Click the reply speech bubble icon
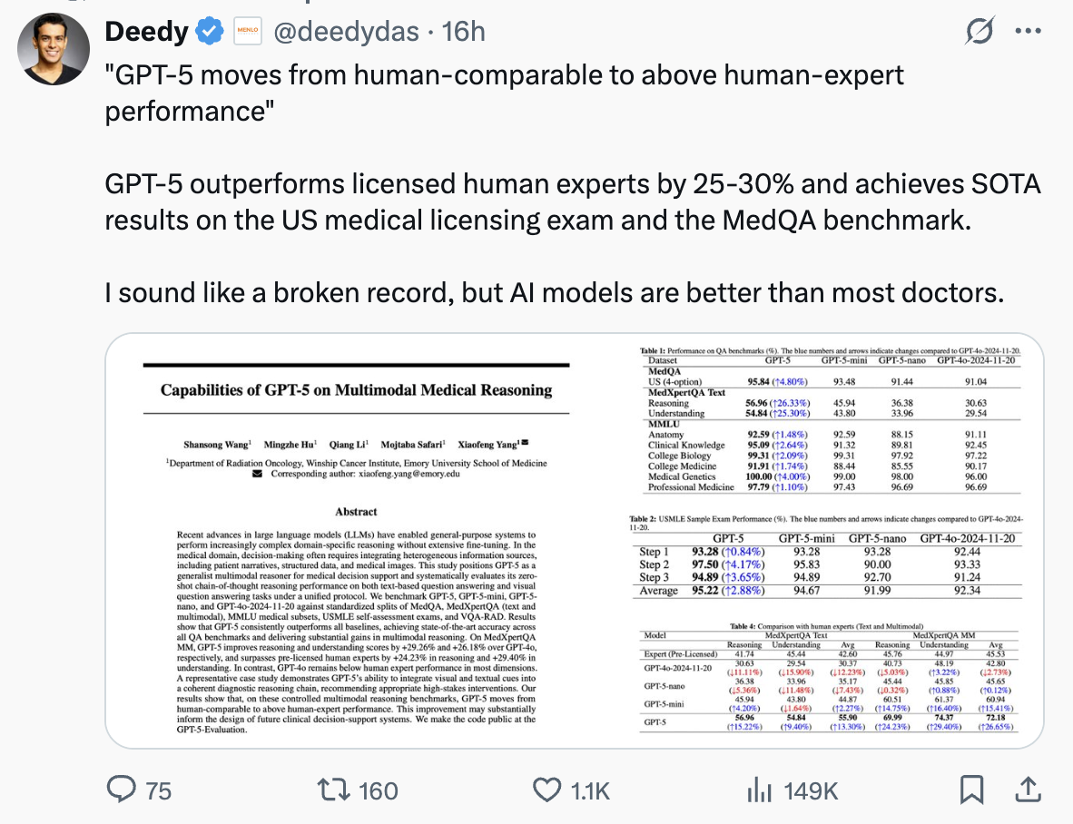The width and height of the screenshot is (1073, 824). 122,790
